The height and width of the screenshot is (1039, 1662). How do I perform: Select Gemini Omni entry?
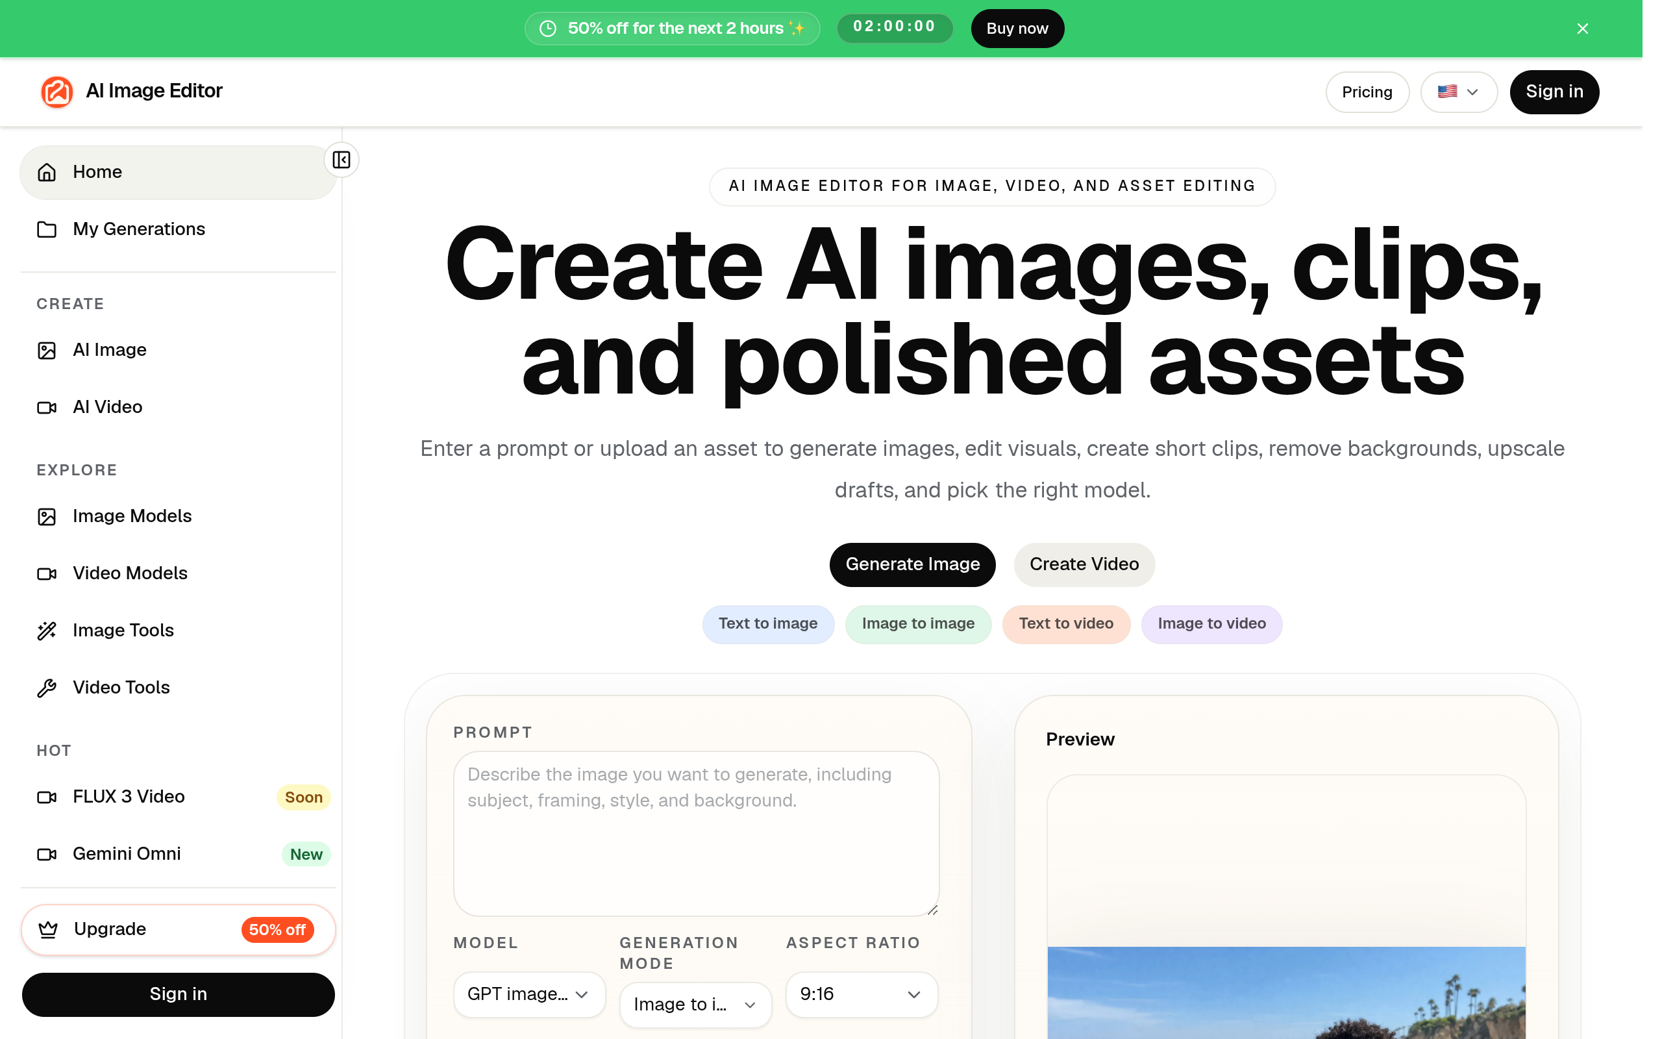[x=178, y=854]
